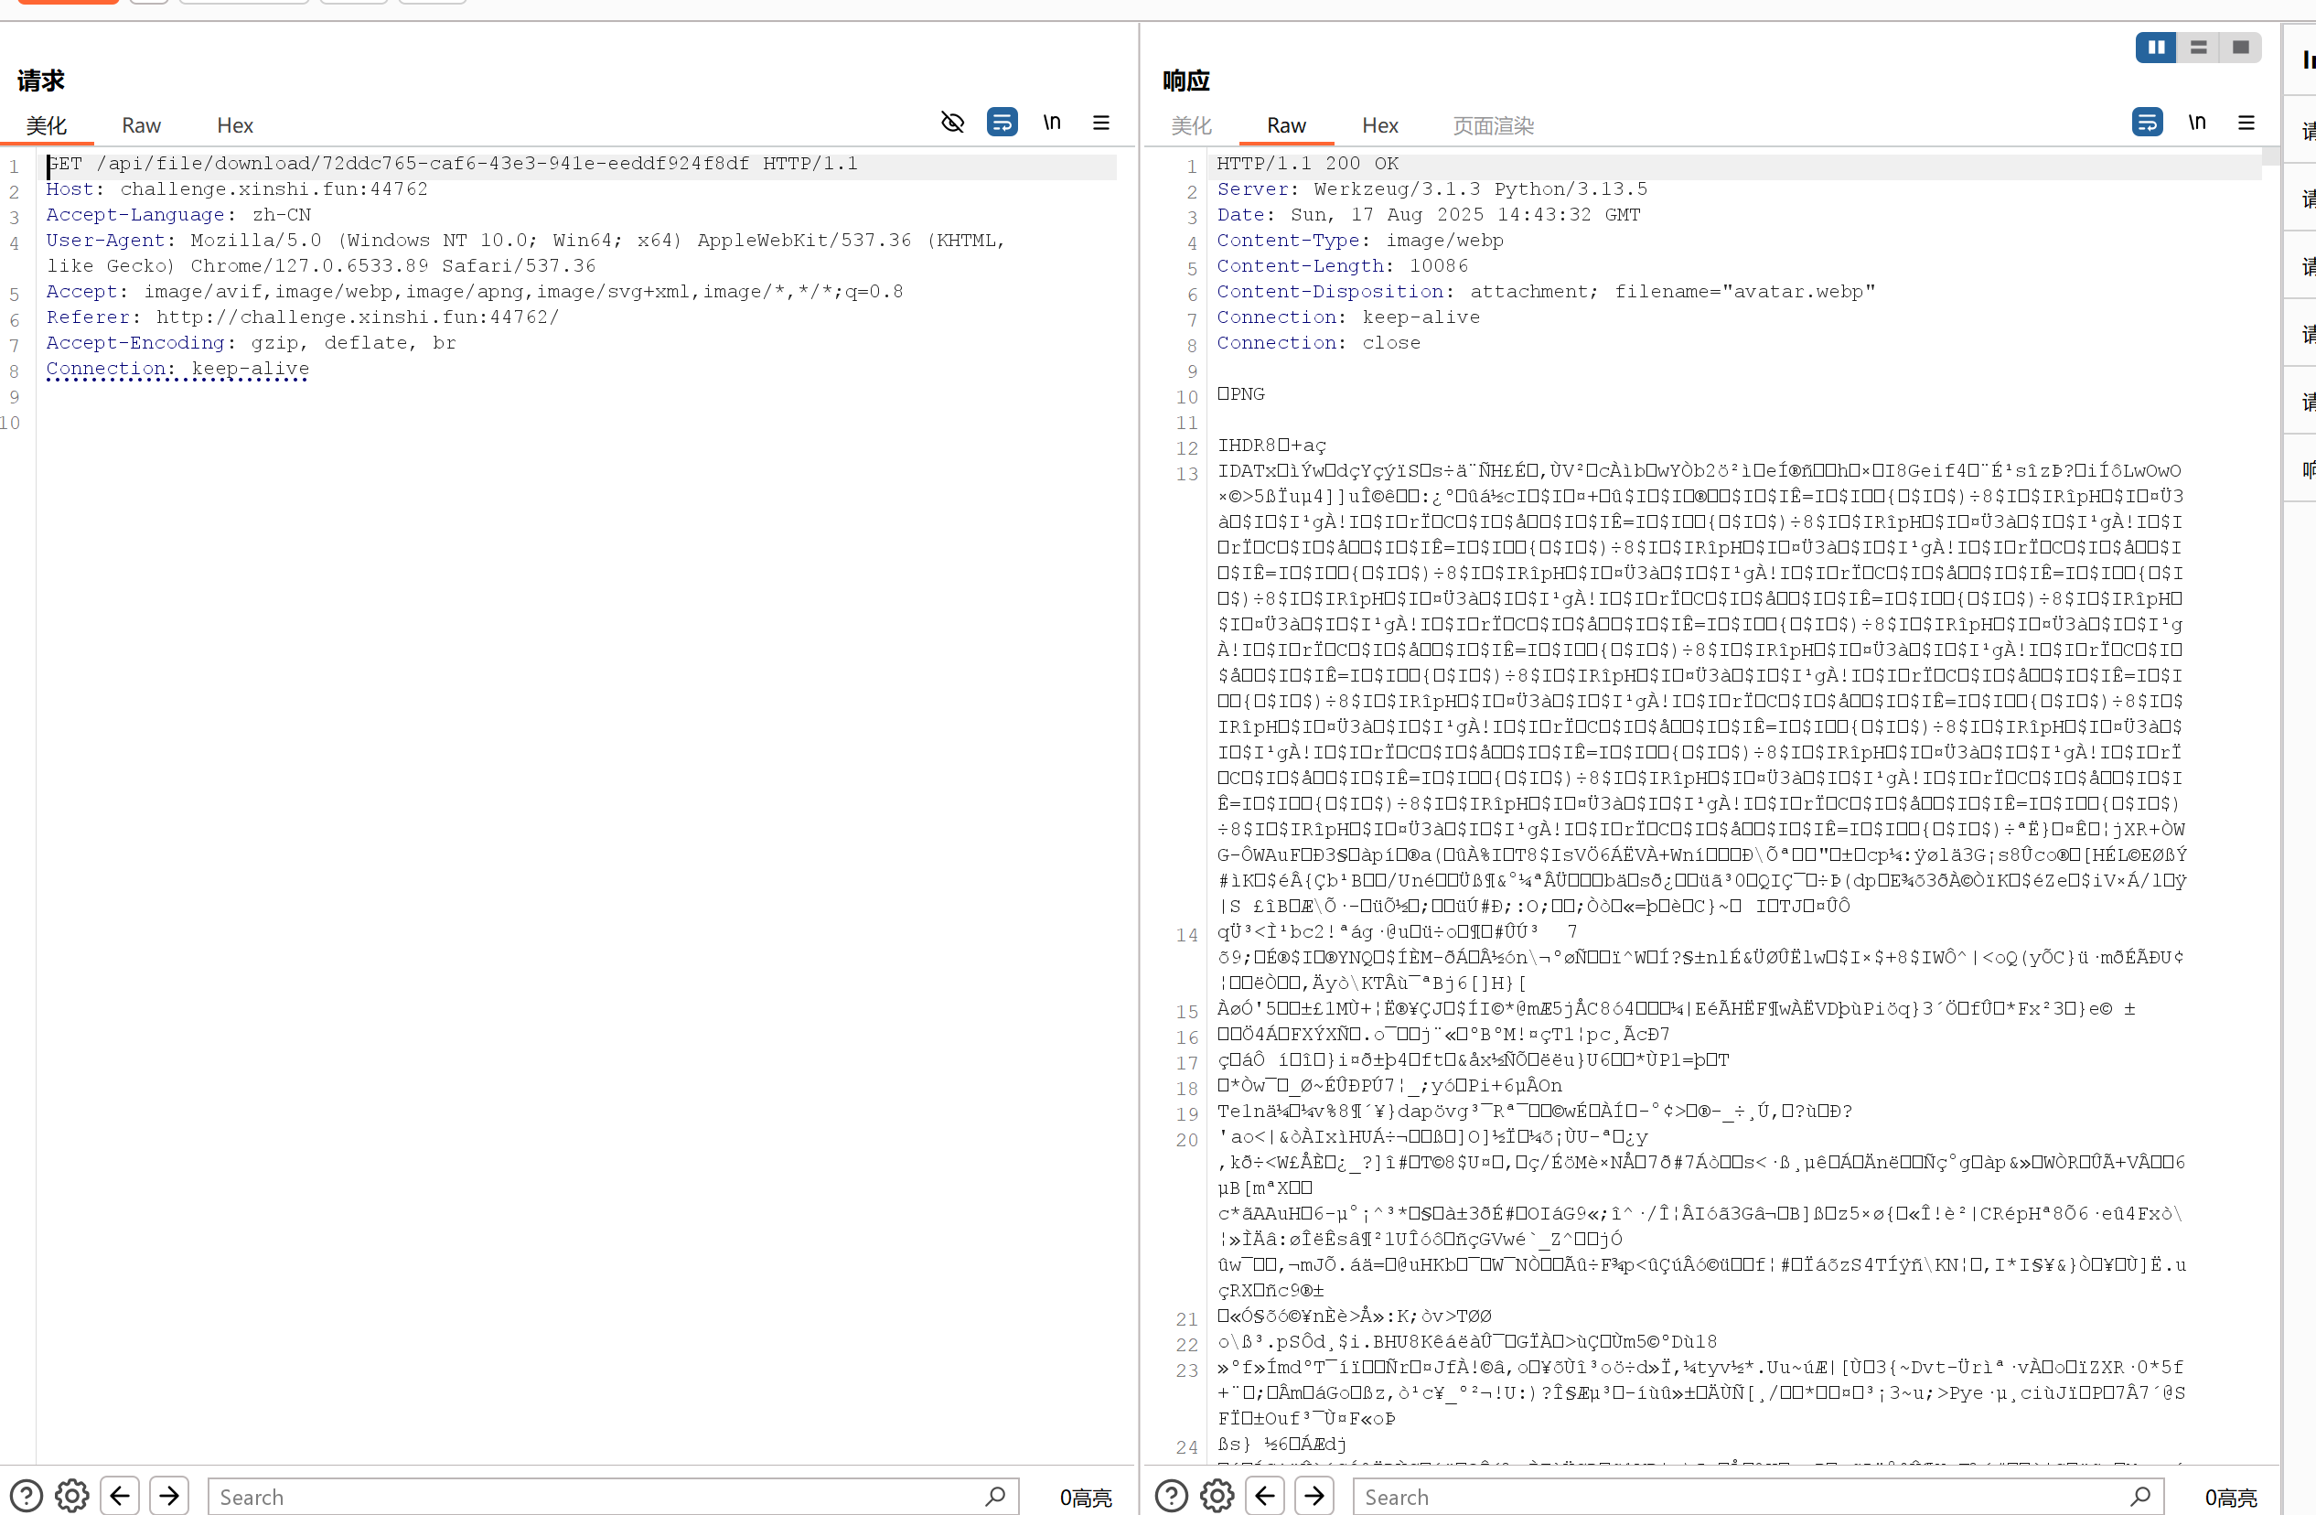Click request Connection: keep-alive line

click(177, 369)
